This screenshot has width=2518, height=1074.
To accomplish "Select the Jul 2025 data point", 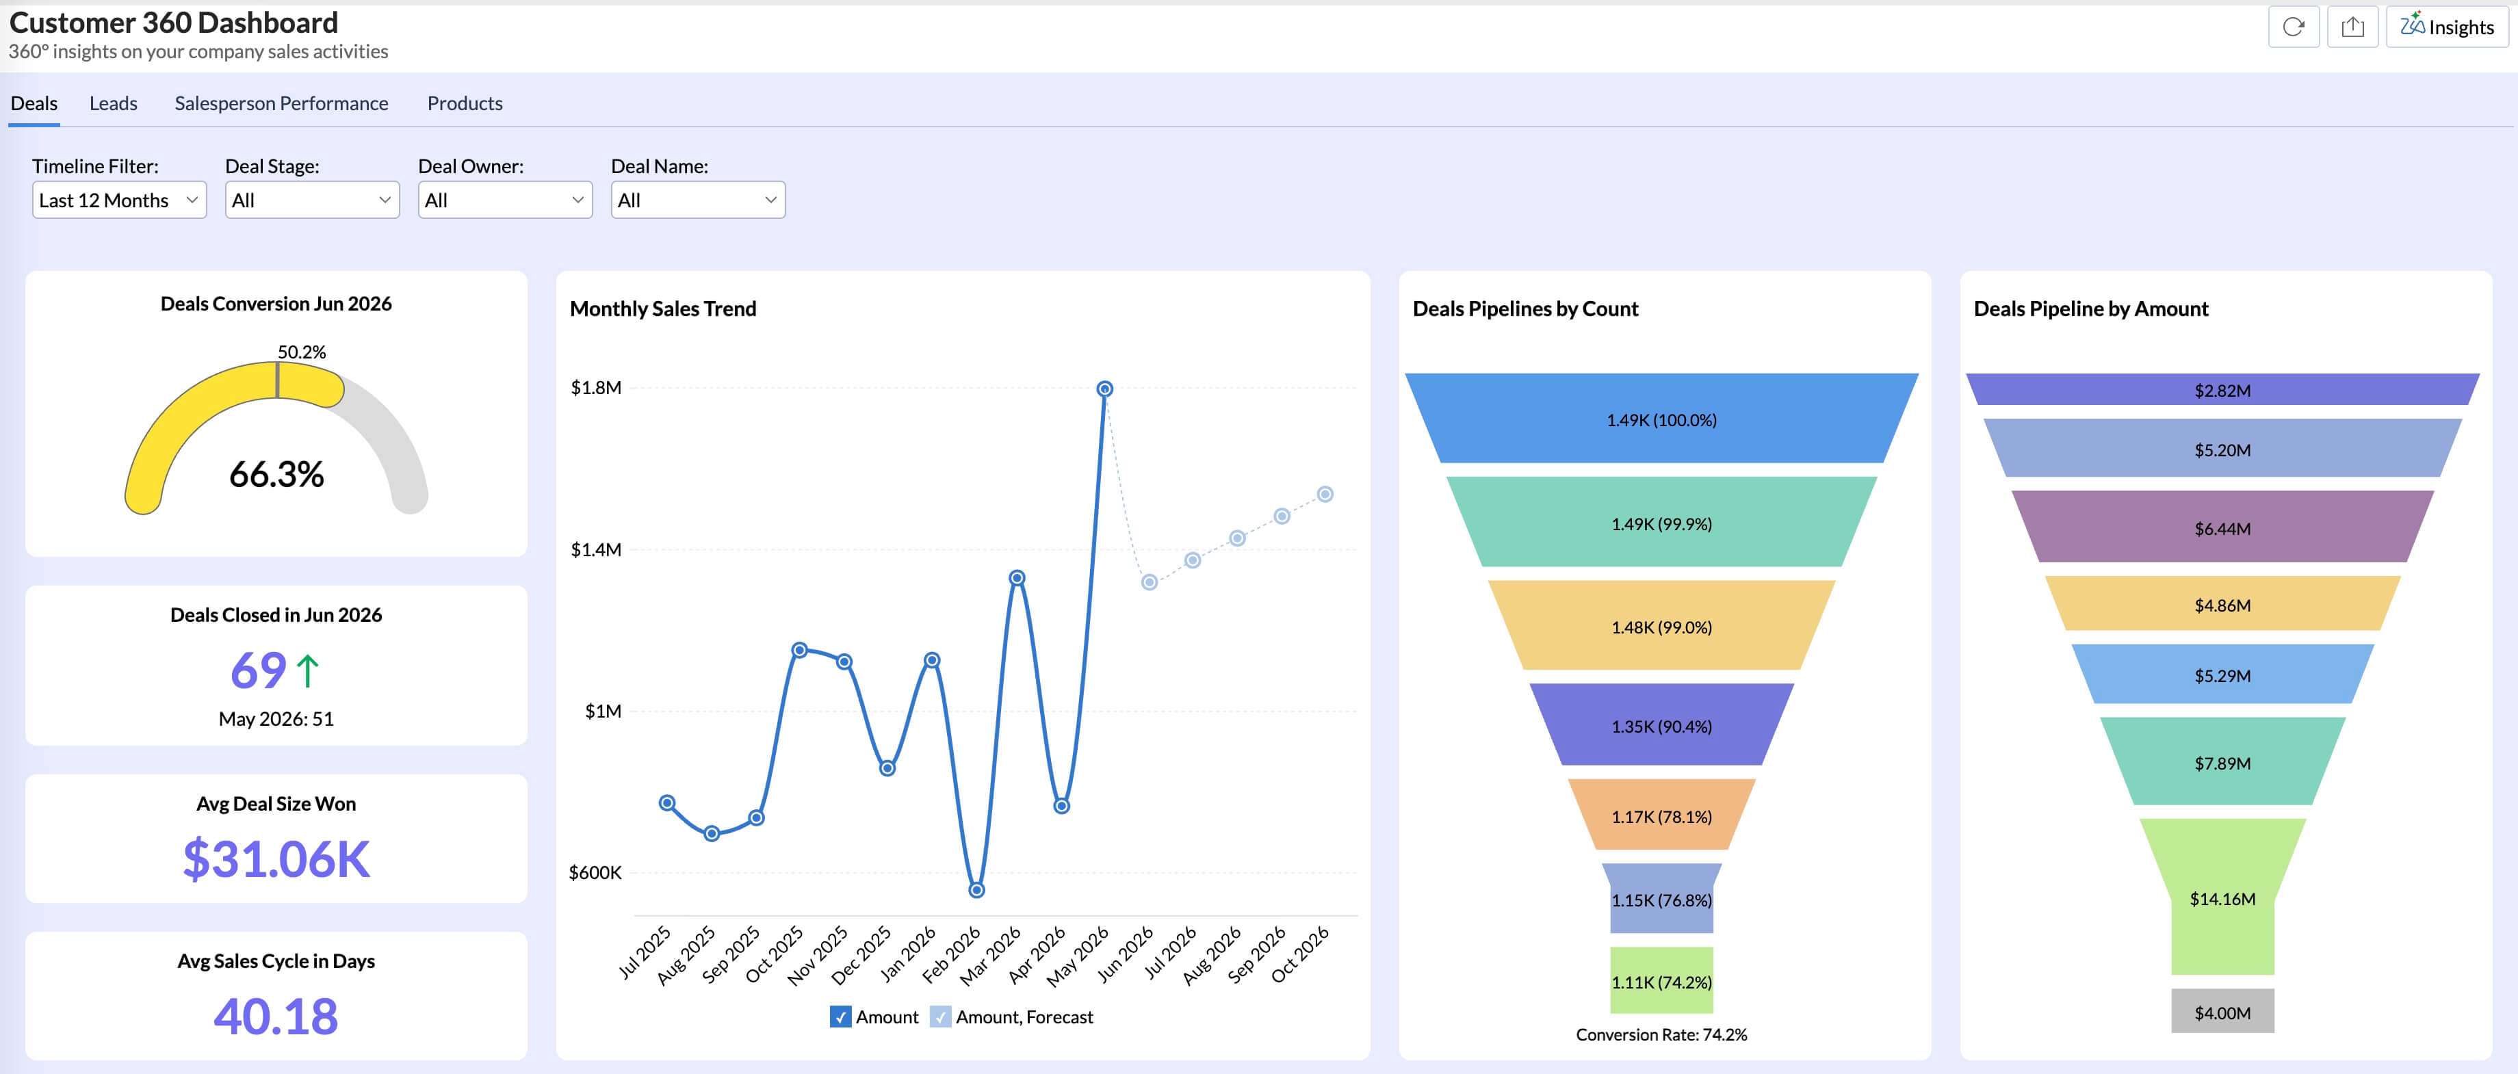I will (668, 803).
